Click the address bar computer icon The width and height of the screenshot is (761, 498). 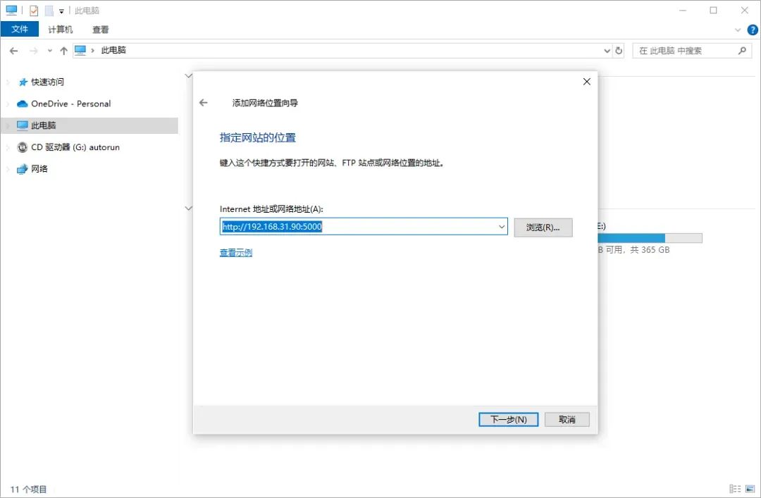click(x=80, y=50)
